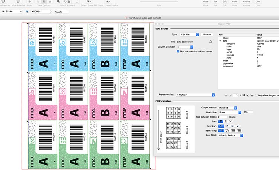This screenshot has width=279, height=170.
Task: Set Start to top option
Action: 221,121
